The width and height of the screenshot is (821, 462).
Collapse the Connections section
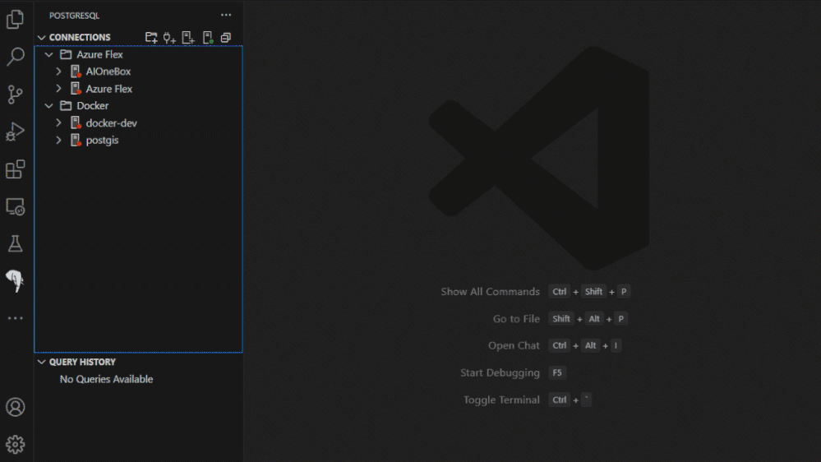42,37
